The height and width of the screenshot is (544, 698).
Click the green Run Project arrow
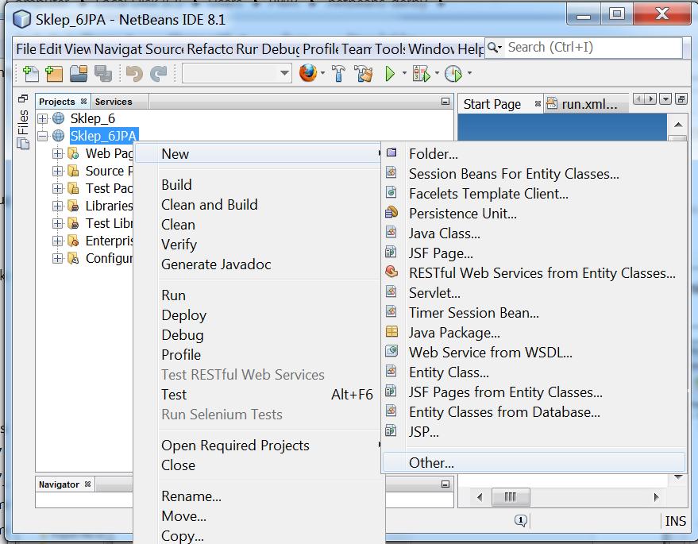pos(390,73)
